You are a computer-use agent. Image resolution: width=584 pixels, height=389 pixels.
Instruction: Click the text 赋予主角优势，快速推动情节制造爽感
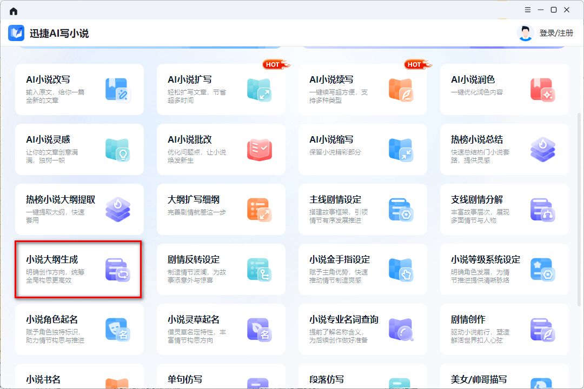click(339, 276)
